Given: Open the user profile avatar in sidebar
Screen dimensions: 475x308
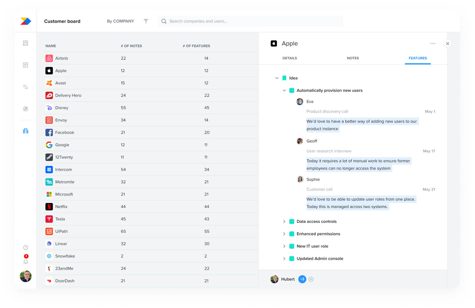Looking at the screenshot, I should pyautogui.click(x=26, y=276).
